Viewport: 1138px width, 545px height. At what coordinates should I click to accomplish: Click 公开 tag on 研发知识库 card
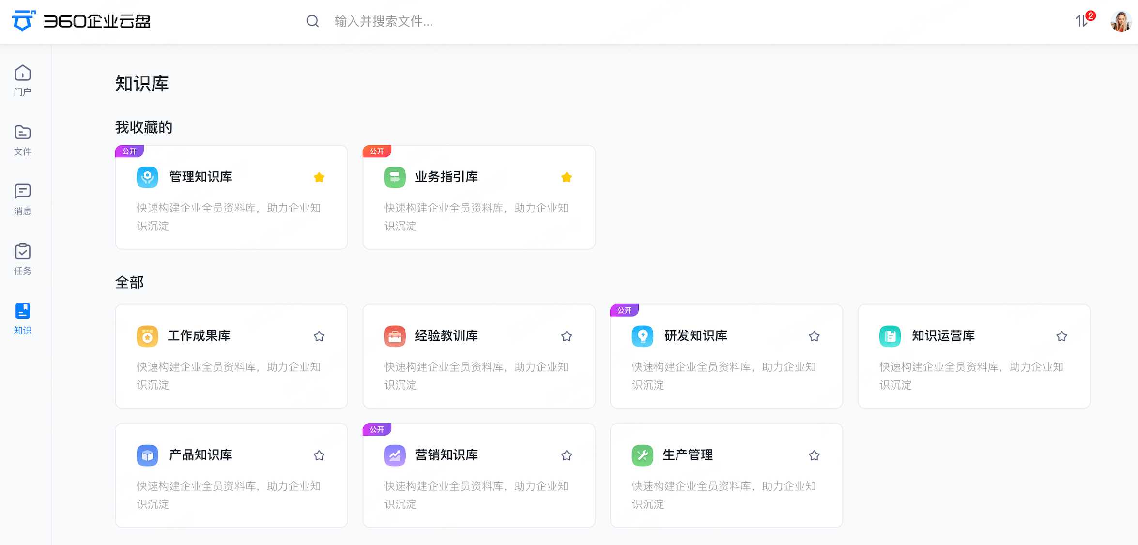point(624,310)
